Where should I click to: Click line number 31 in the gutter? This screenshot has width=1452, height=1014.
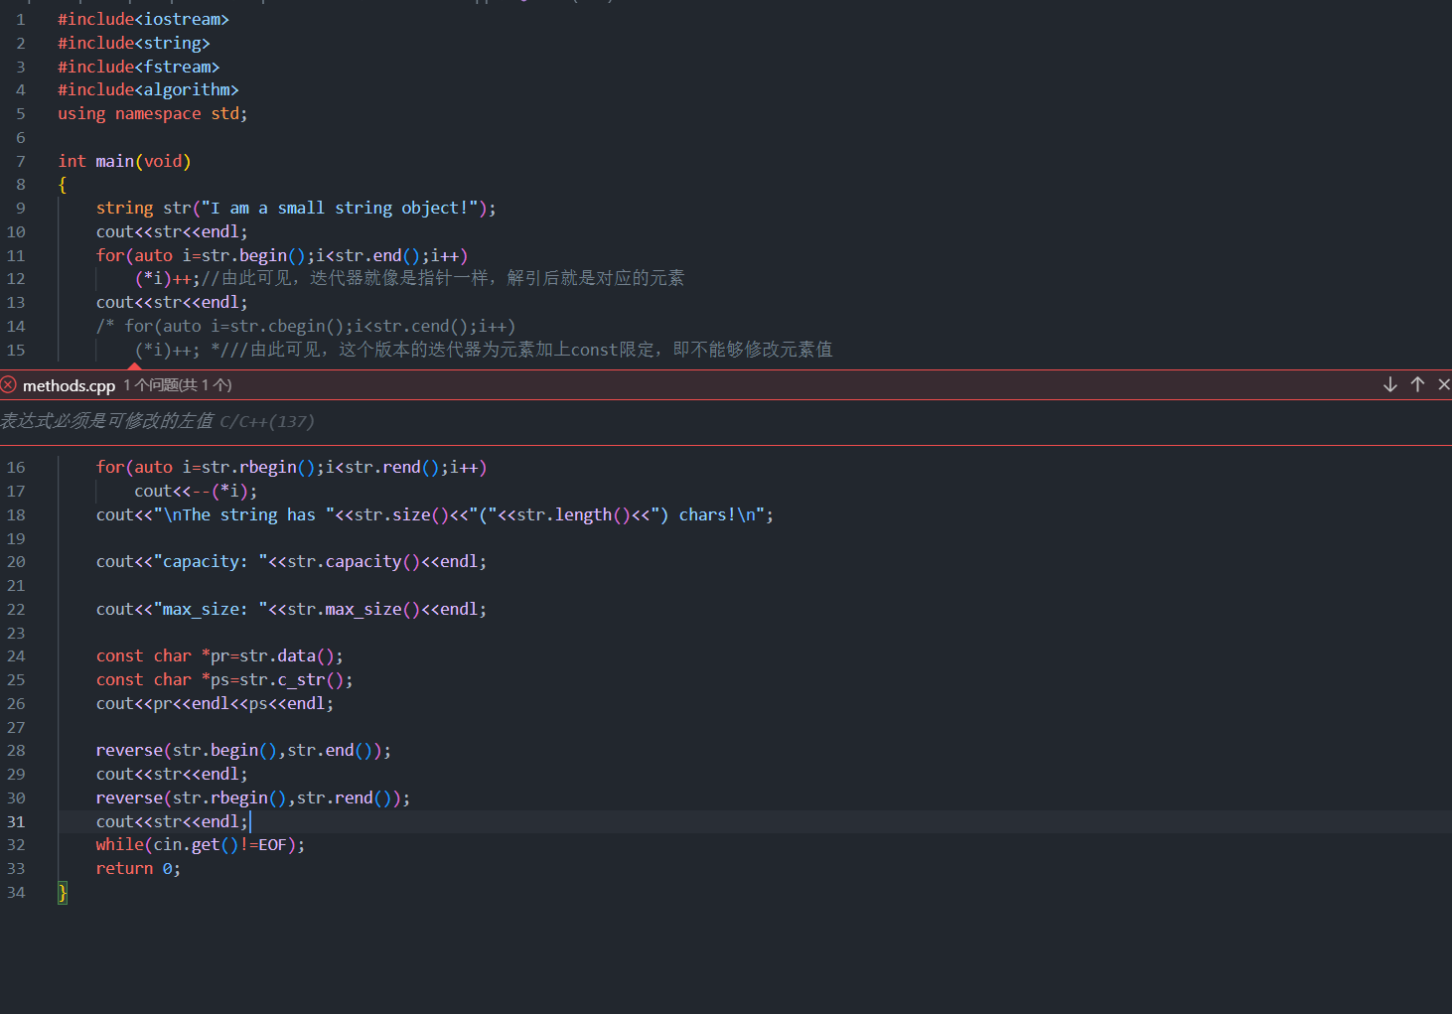pos(16,821)
